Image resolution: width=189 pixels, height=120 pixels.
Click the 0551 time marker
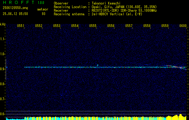(21, 26)
